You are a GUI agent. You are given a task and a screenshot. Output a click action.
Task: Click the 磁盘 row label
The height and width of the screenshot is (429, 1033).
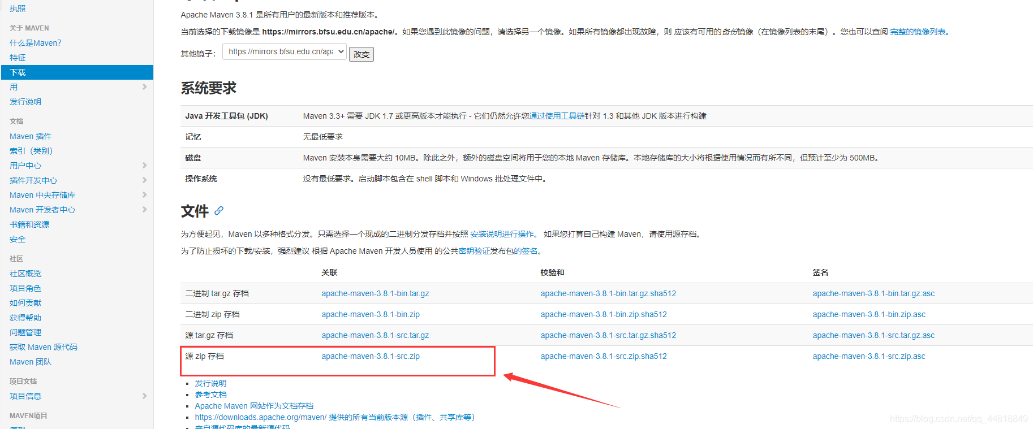coord(193,158)
